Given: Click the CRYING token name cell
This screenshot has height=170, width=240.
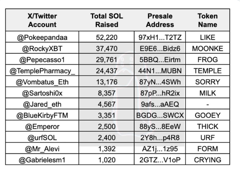Looking at the screenshot, I should [207, 160].
